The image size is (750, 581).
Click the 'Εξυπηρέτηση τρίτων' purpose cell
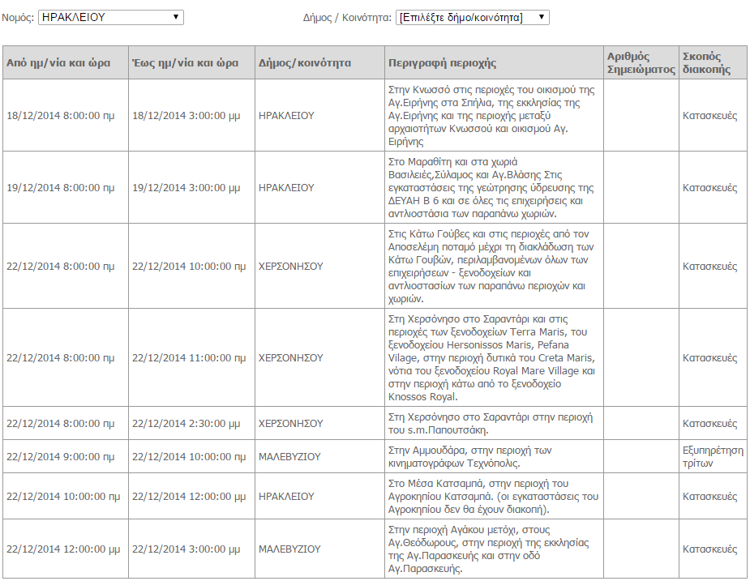713,457
